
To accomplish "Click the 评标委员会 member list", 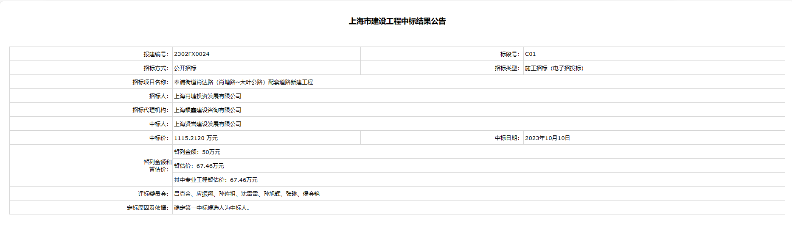I will (x=247, y=194).
